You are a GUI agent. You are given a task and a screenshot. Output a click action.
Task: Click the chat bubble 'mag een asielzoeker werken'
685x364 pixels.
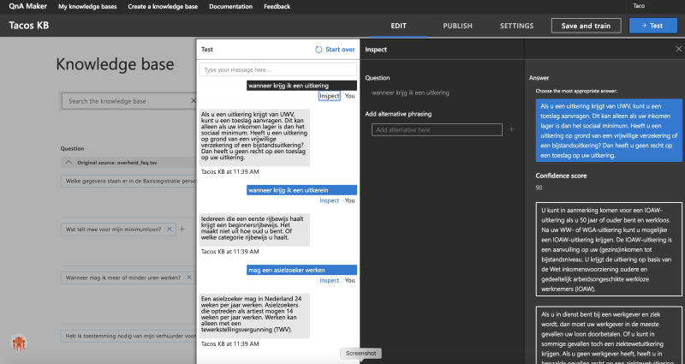301,270
